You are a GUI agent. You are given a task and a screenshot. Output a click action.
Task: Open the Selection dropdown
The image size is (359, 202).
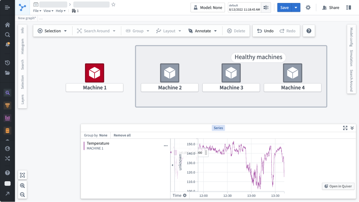pos(52,31)
